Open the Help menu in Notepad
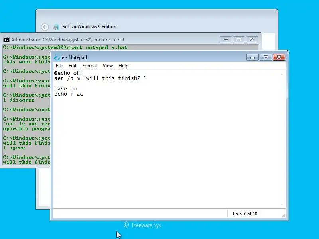This screenshot has height=239, width=319. pos(123,66)
